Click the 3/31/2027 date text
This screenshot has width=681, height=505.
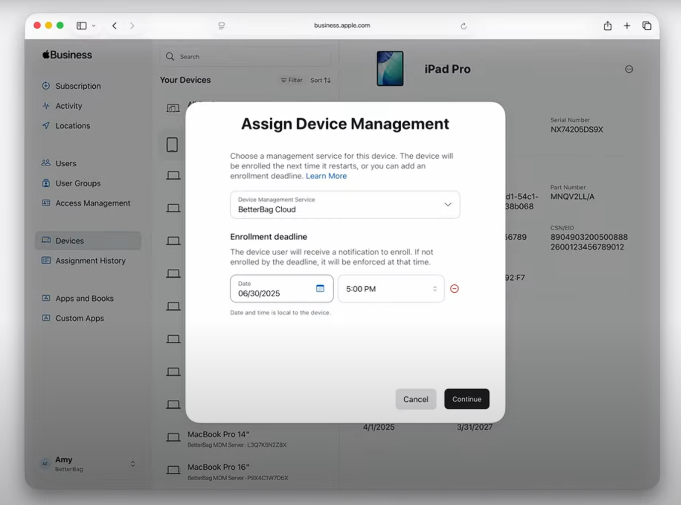[x=475, y=427]
